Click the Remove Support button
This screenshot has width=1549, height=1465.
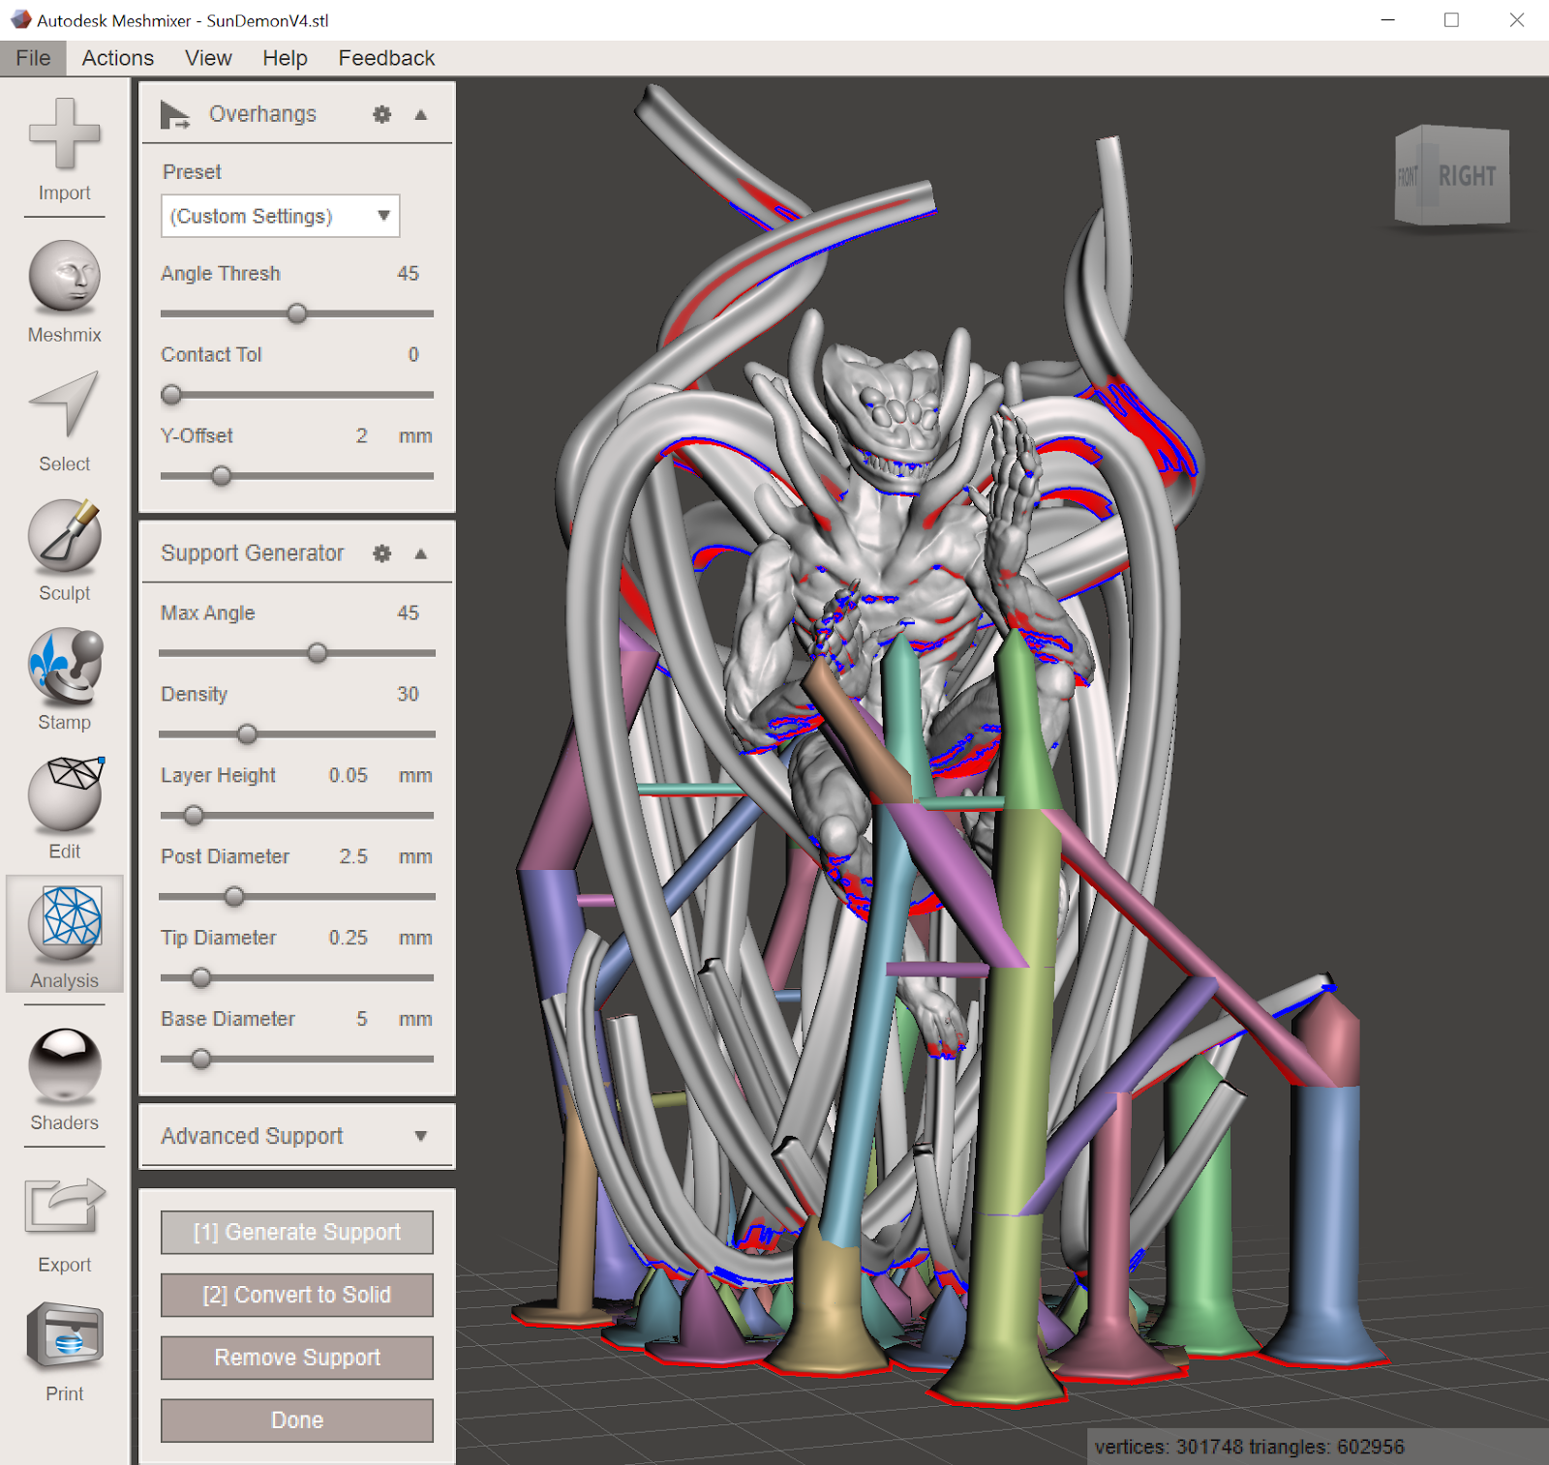(x=296, y=1357)
